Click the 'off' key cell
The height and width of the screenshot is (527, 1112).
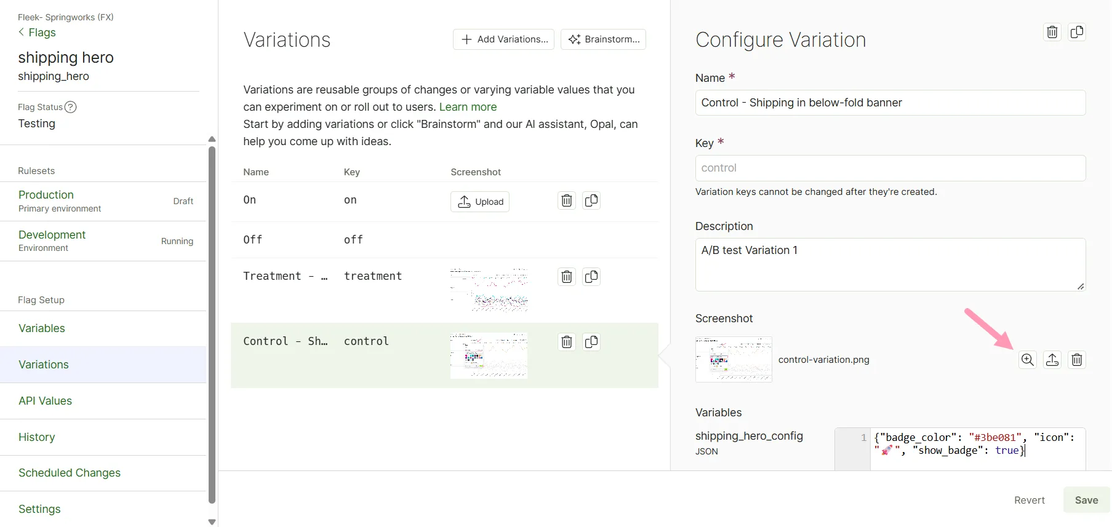click(x=353, y=240)
